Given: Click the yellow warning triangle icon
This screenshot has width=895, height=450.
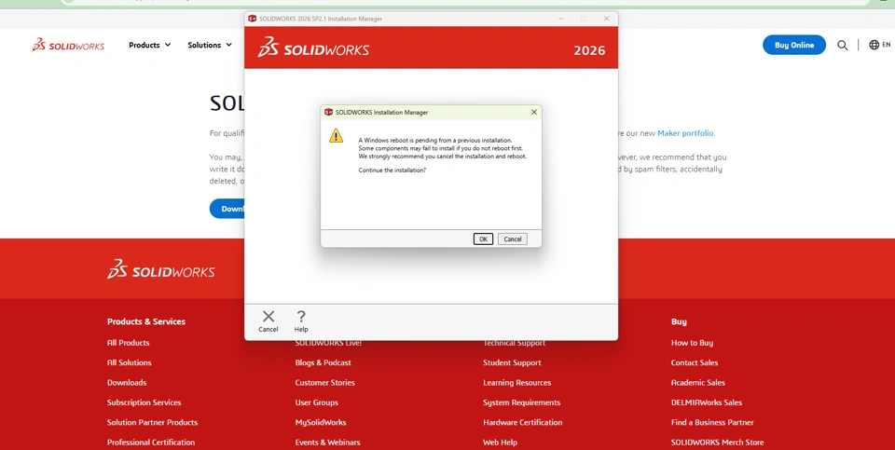Looking at the screenshot, I should point(337,136).
